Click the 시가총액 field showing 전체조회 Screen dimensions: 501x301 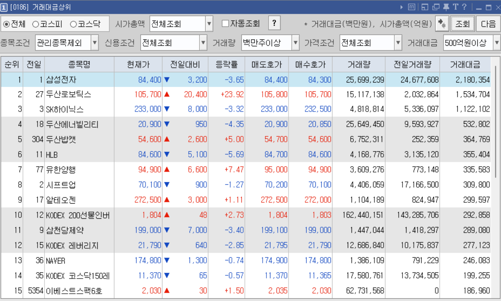(x=178, y=24)
